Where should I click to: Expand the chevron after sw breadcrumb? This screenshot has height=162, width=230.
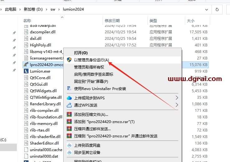point(59,10)
